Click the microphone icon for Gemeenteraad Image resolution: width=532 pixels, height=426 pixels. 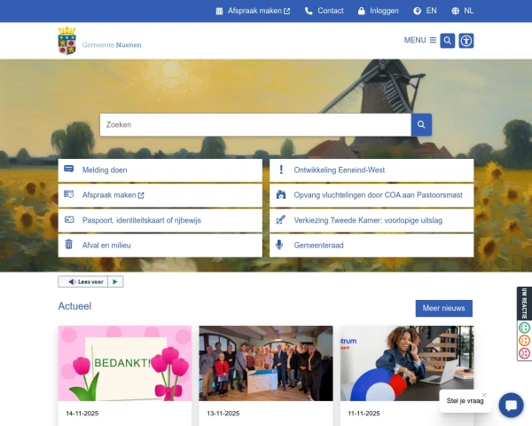279,245
